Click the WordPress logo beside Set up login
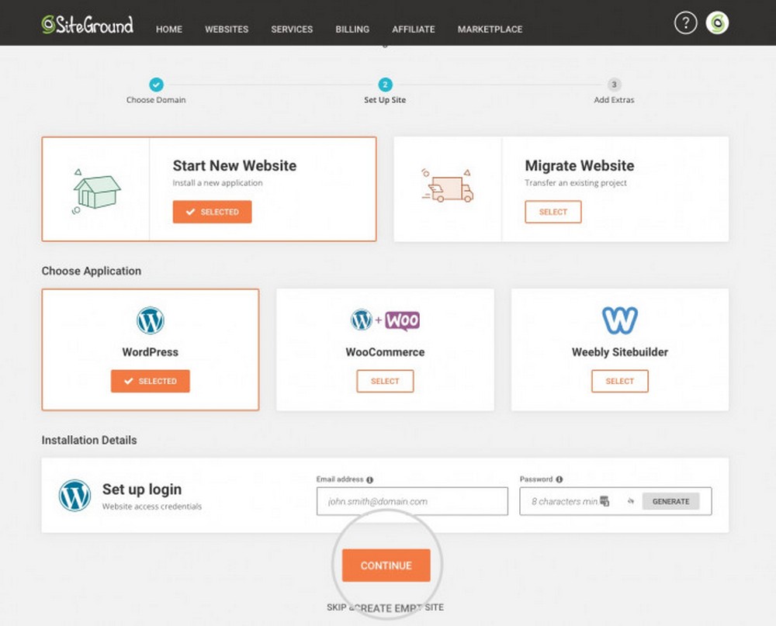 coord(74,496)
